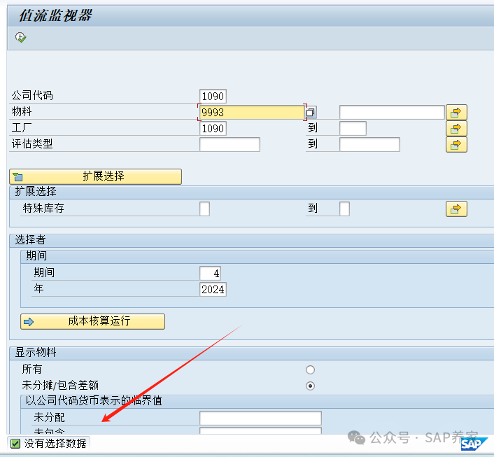Image resolution: width=494 pixels, height=457 pixels.
Task: Click the 未分配 threshold input field
Action: click(260, 418)
